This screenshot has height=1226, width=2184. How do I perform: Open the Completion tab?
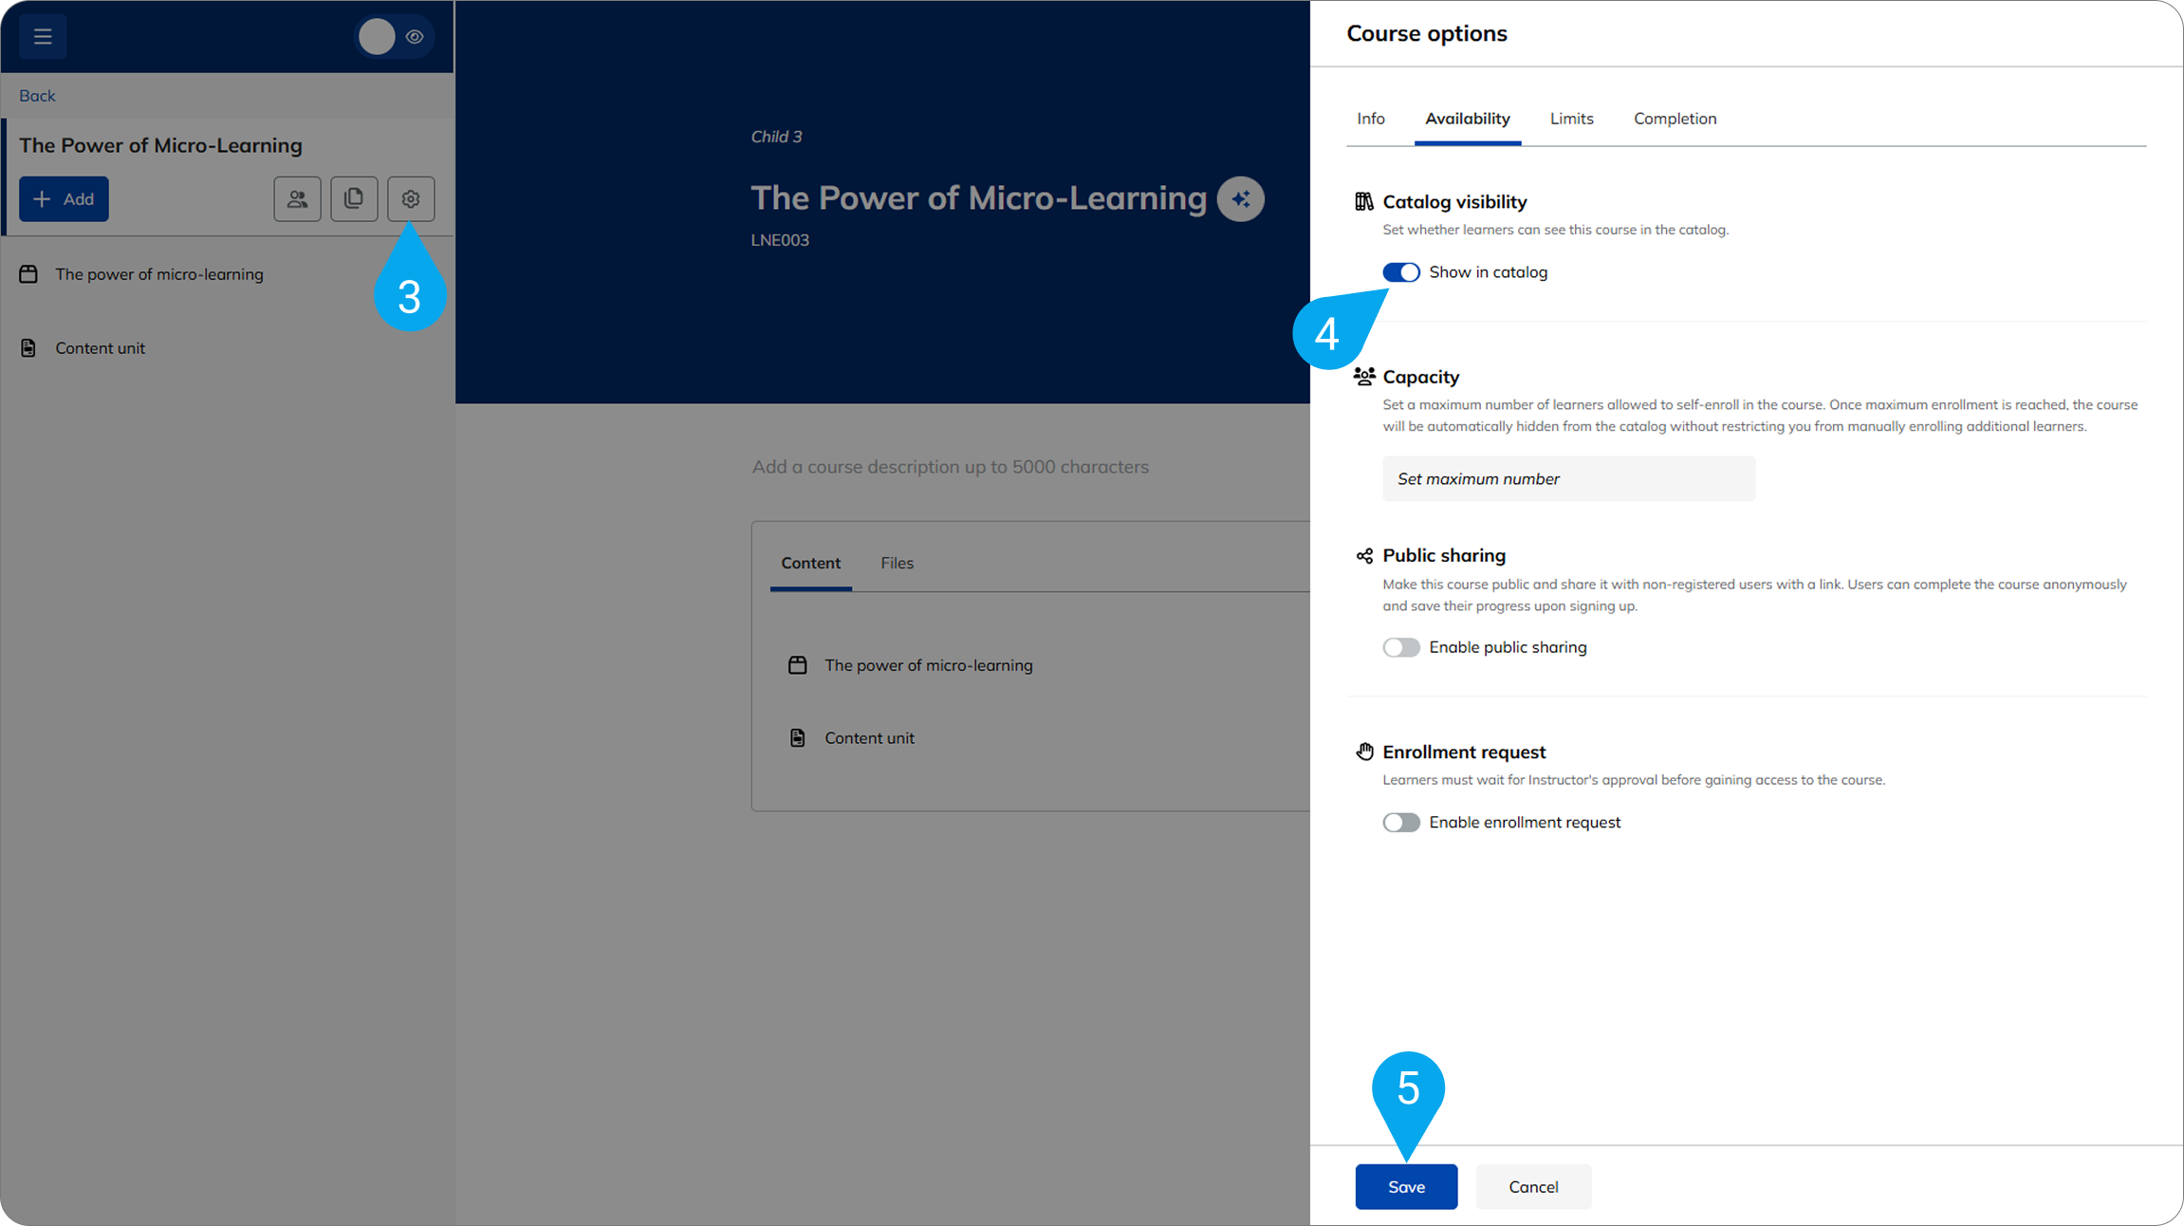tap(1675, 119)
